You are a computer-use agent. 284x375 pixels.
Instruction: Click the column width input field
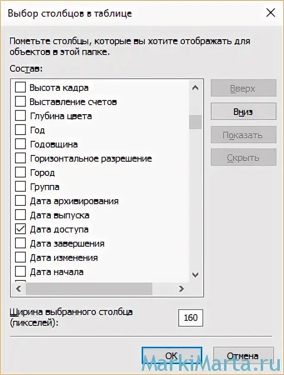191,318
